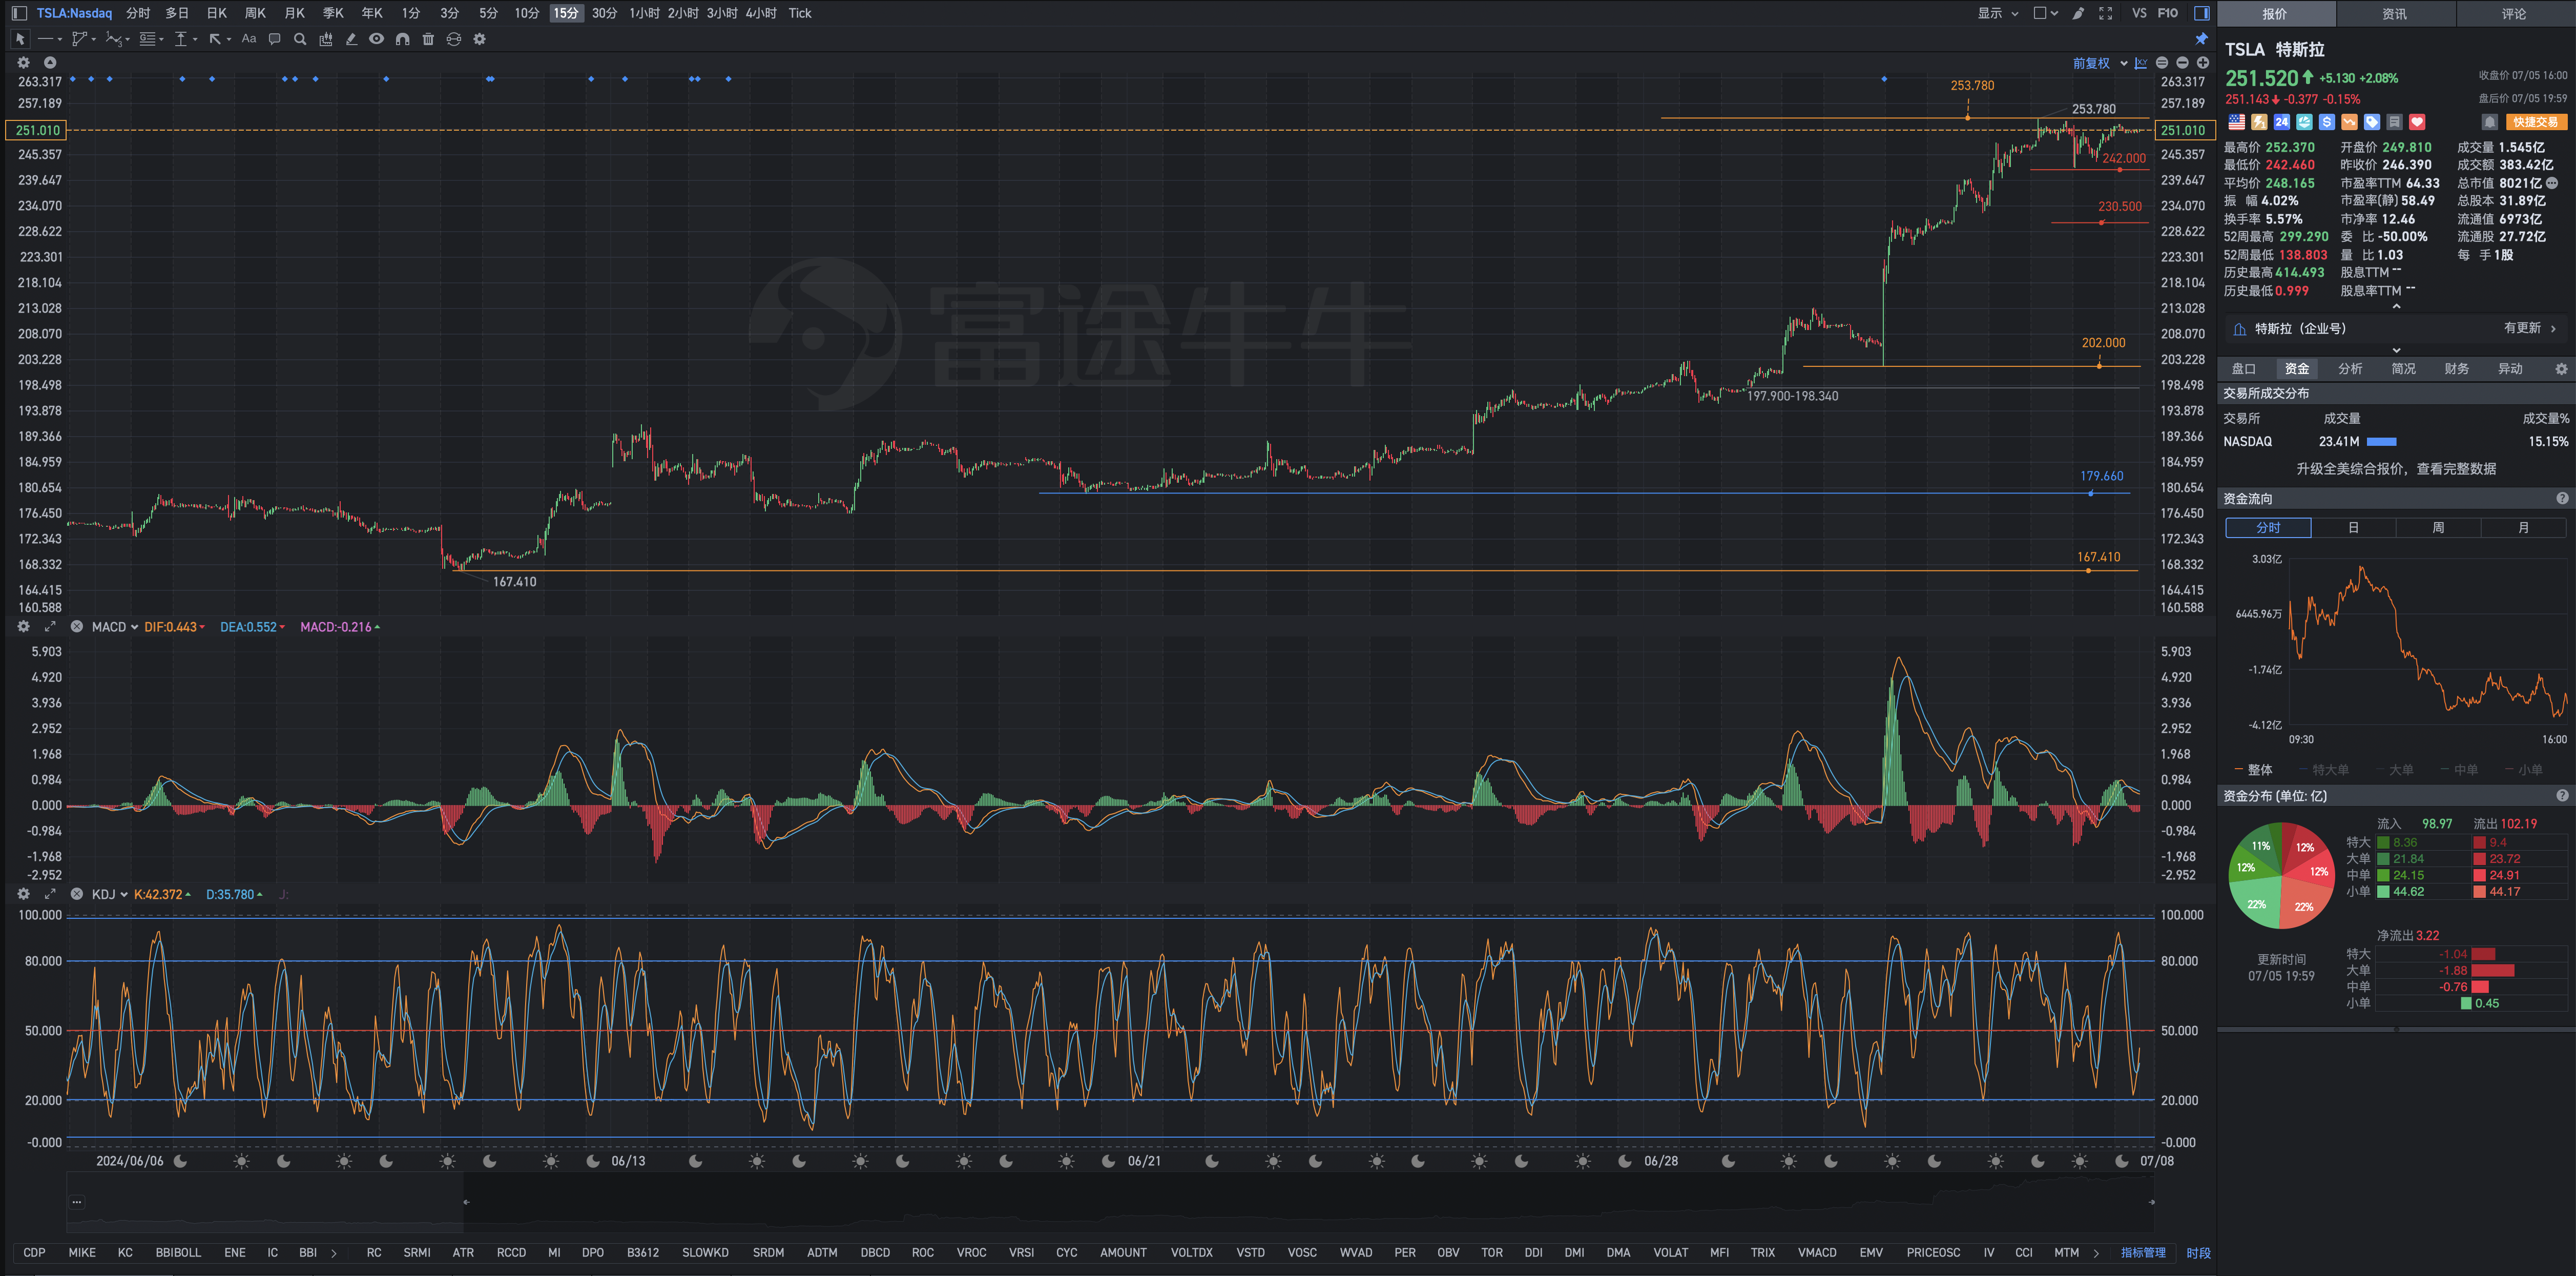Click the candlestick chart measure tool
Viewport: 2576px width, 1276px height.
pyautogui.click(x=326, y=39)
